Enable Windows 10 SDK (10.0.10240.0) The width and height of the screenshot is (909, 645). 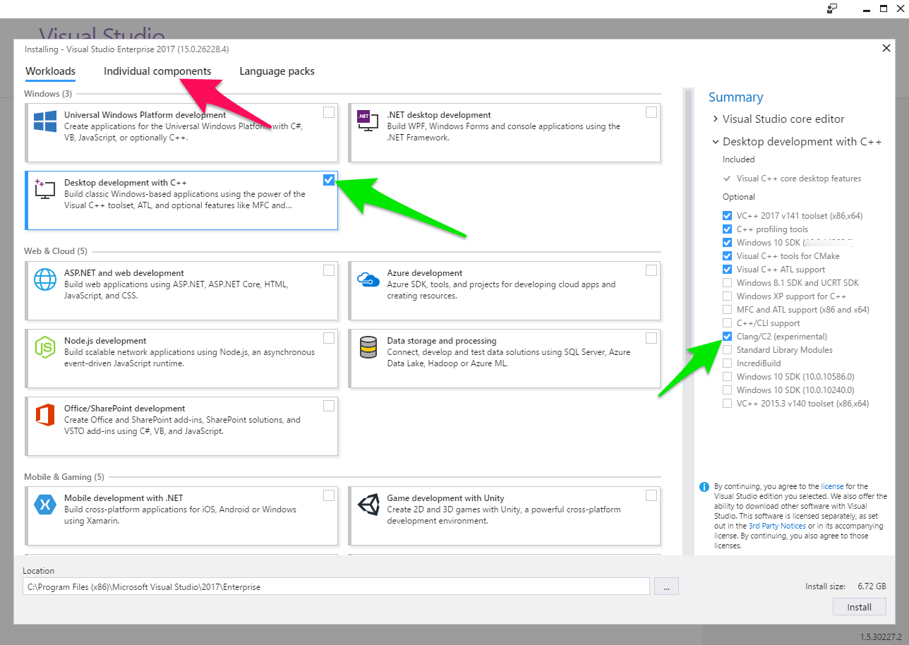(727, 390)
